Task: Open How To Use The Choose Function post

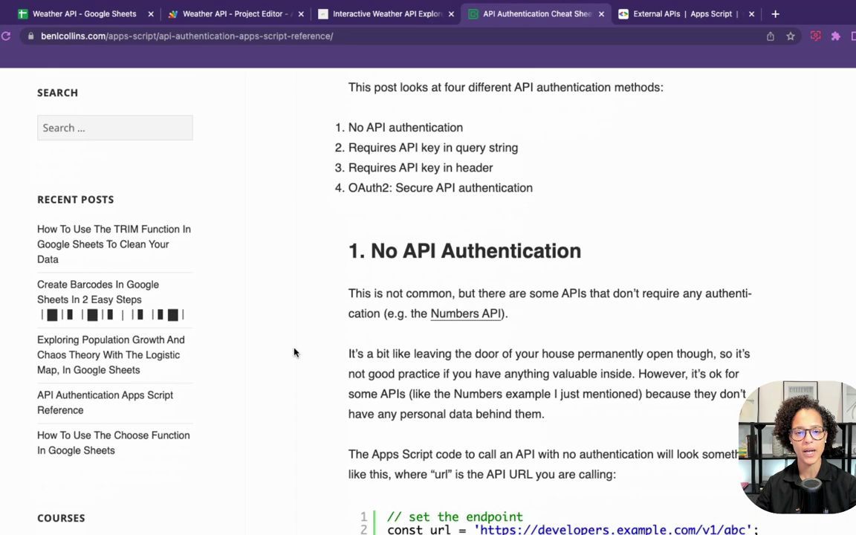Action: [x=114, y=443]
